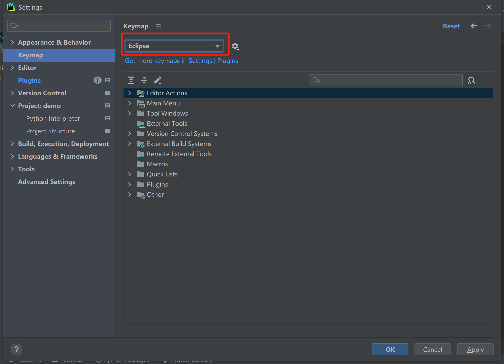Collapse the Project: demo section
The image size is (504, 364).
(x=12, y=105)
